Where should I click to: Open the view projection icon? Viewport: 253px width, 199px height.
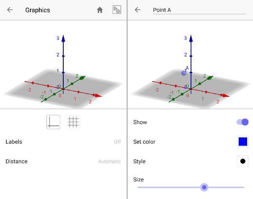pos(117,10)
